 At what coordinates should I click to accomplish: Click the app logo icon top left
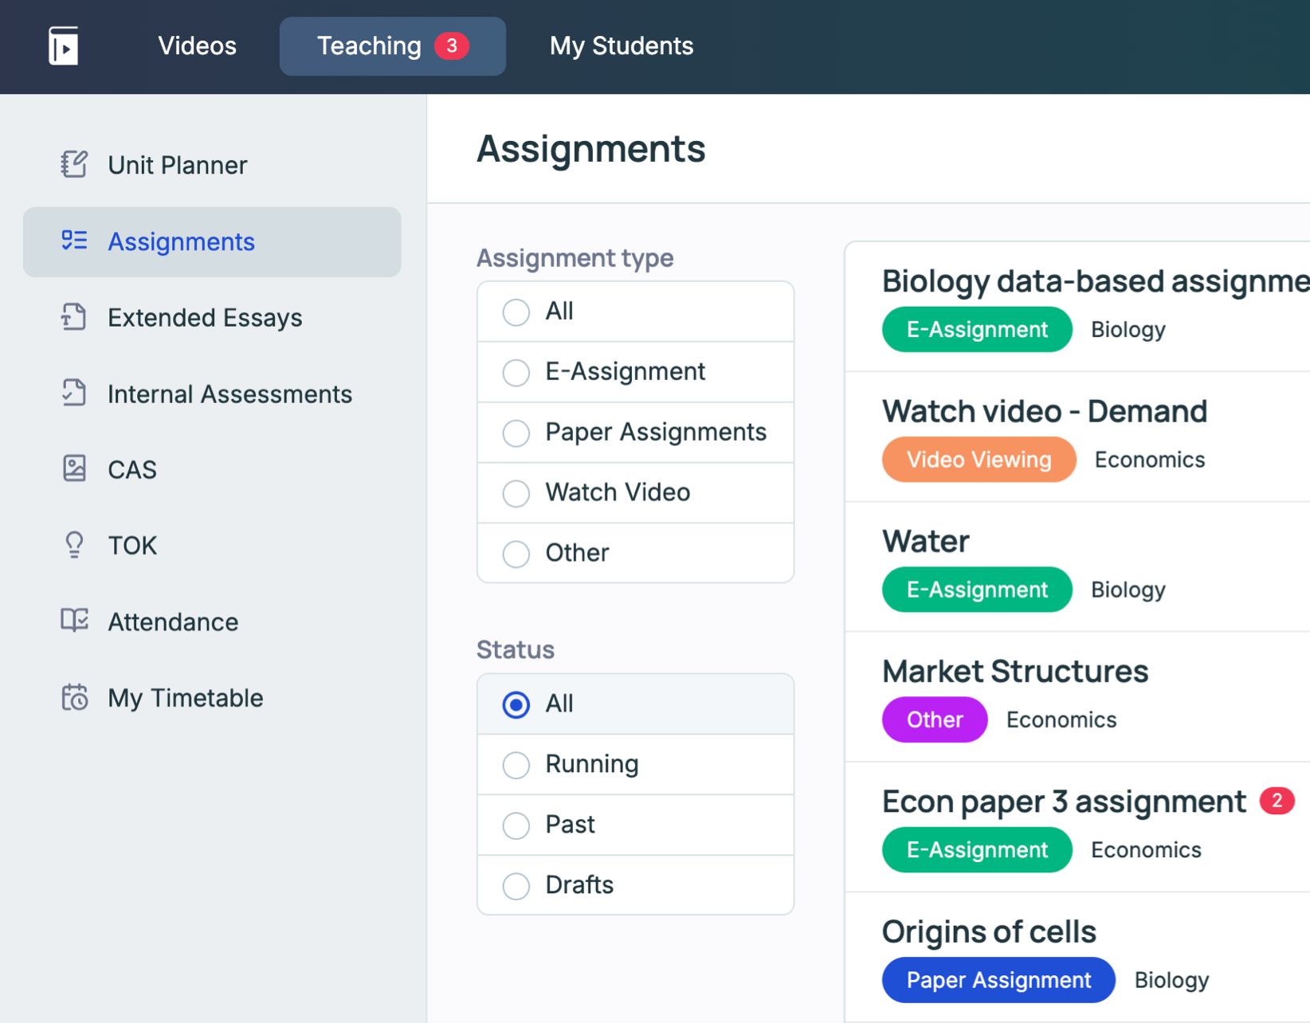click(x=64, y=45)
